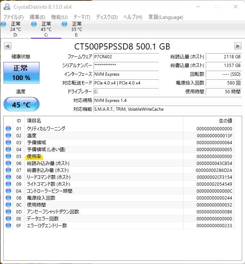Click status orb for 使用時間 row 0C

[x=8, y=205]
